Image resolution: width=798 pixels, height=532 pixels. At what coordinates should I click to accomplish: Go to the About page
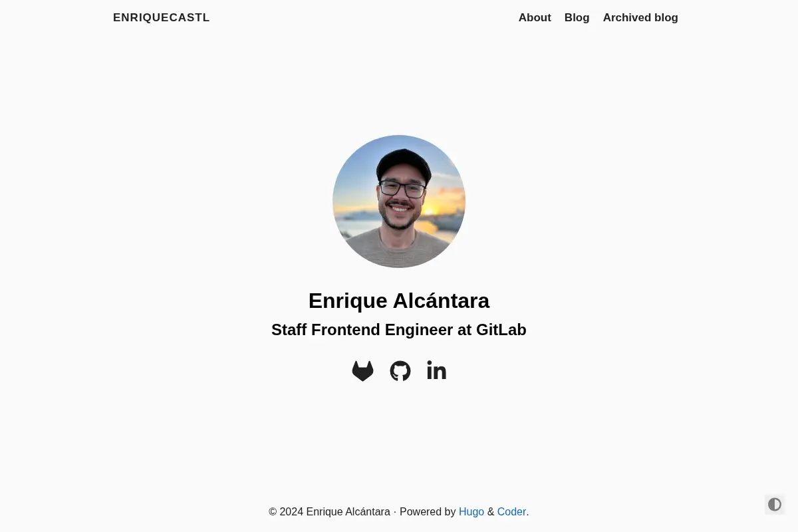(535, 18)
